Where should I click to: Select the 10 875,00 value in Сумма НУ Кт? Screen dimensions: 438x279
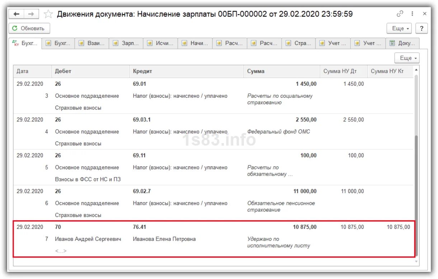(x=398, y=227)
